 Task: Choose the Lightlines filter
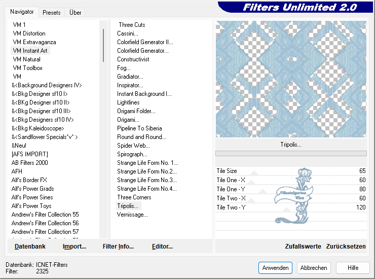tap(128, 102)
